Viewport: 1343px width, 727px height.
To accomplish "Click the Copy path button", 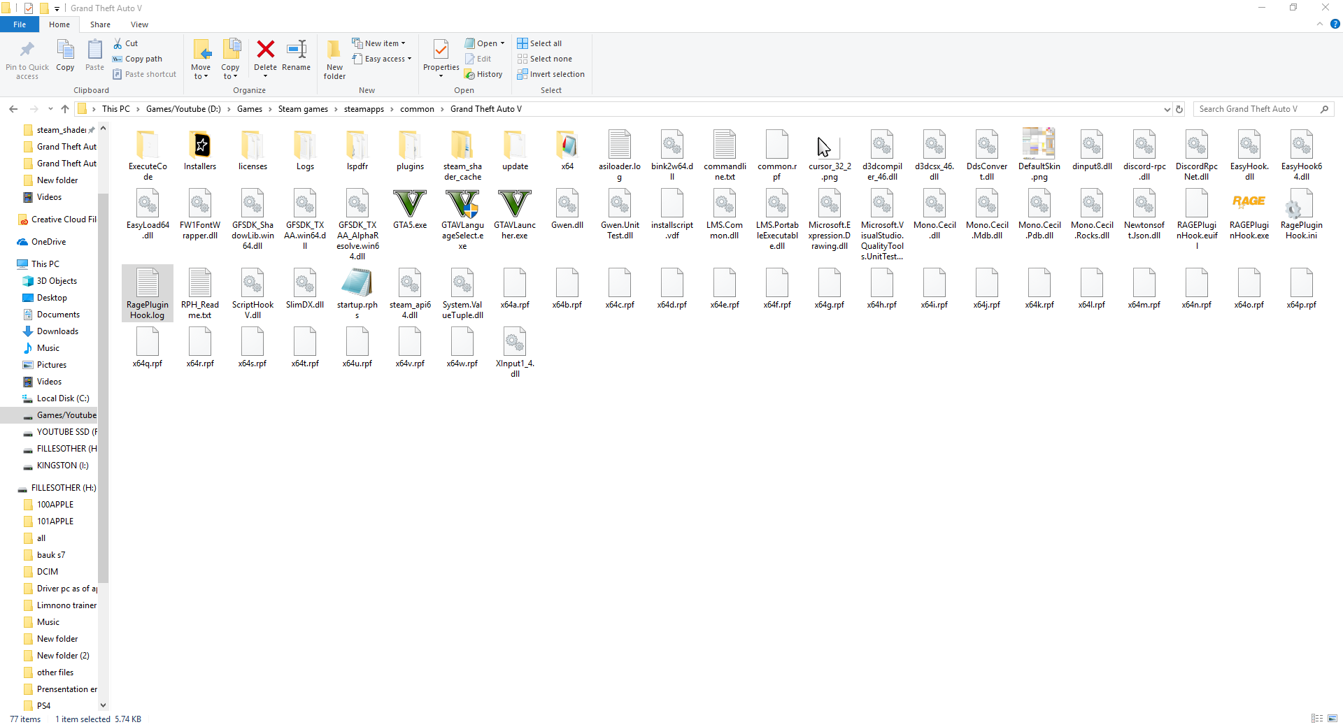I will 137,59.
